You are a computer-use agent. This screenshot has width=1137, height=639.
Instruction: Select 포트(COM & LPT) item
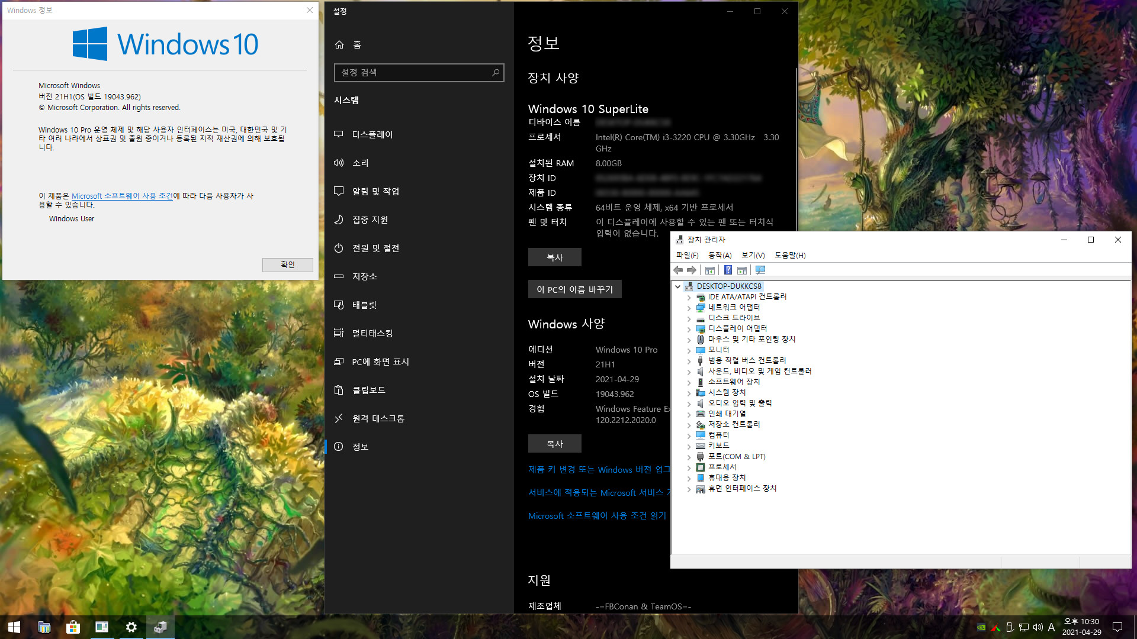[x=736, y=457]
